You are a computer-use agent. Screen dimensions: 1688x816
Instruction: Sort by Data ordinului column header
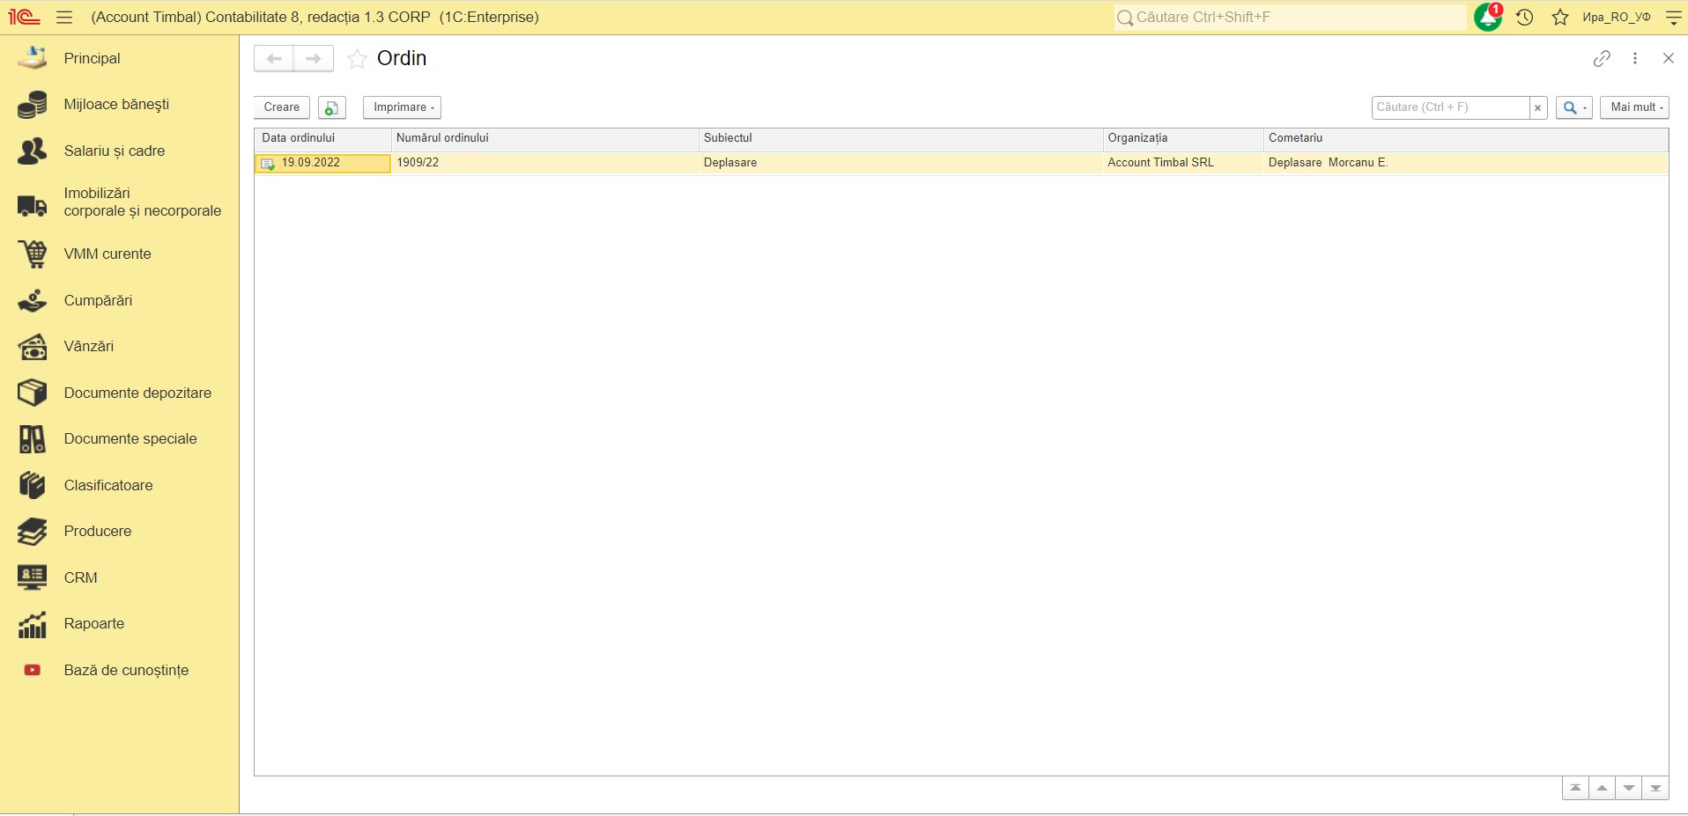pos(322,138)
